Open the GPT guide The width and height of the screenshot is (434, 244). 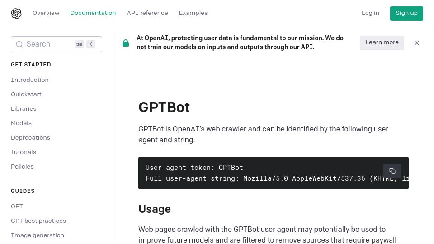[x=17, y=206]
